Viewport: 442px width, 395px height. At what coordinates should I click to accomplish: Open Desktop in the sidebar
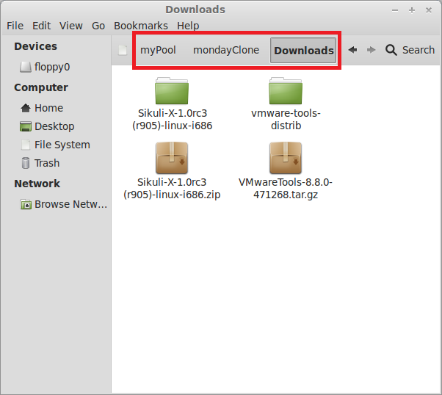click(47, 126)
